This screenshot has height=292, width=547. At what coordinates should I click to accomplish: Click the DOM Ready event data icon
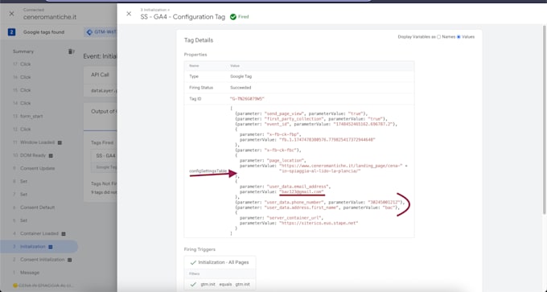(51, 155)
